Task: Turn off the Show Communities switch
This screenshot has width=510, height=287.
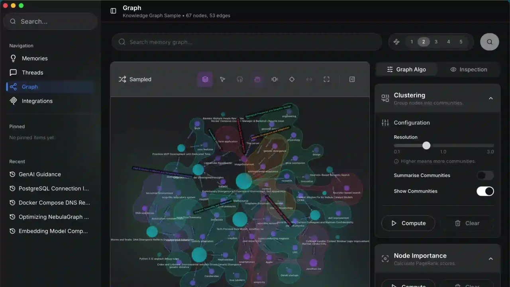Action: [x=485, y=191]
